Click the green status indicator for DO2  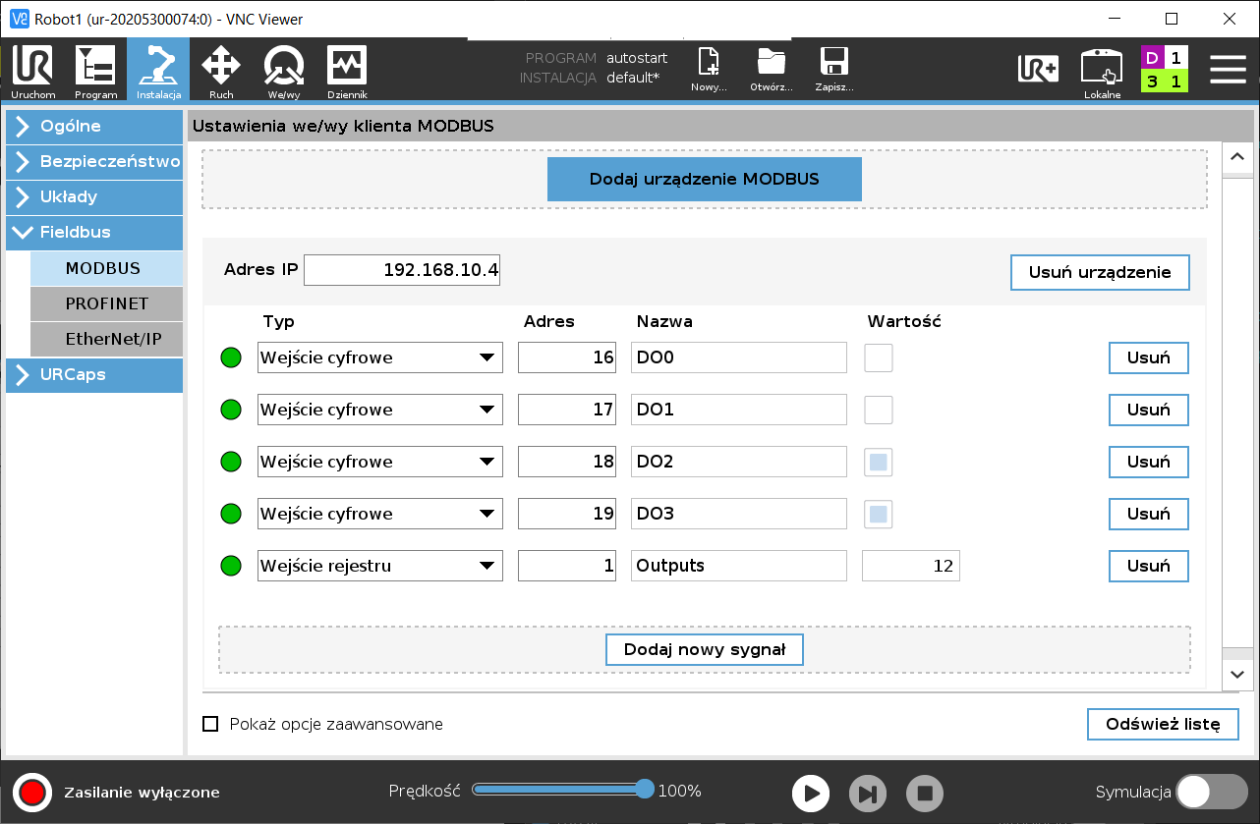pos(231,462)
